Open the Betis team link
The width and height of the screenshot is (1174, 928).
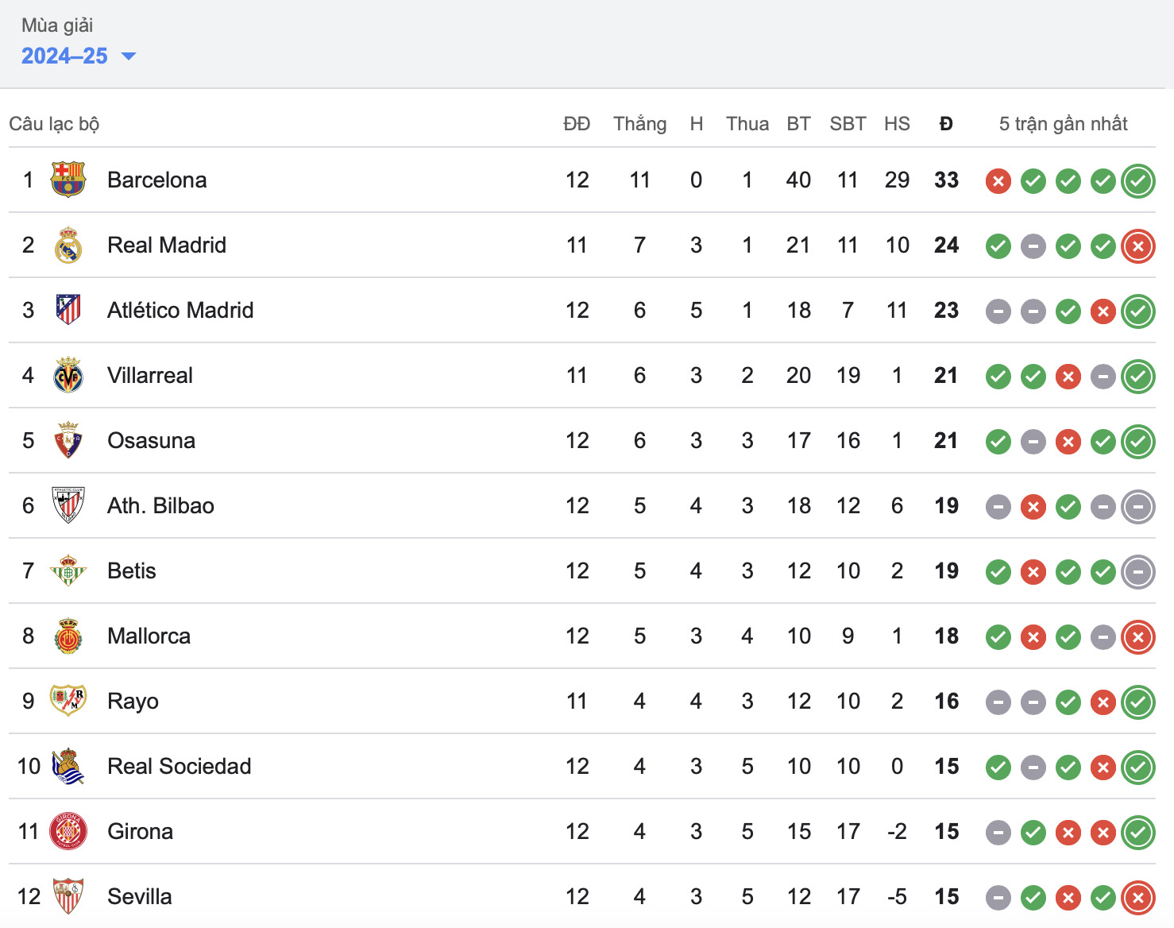(x=131, y=570)
